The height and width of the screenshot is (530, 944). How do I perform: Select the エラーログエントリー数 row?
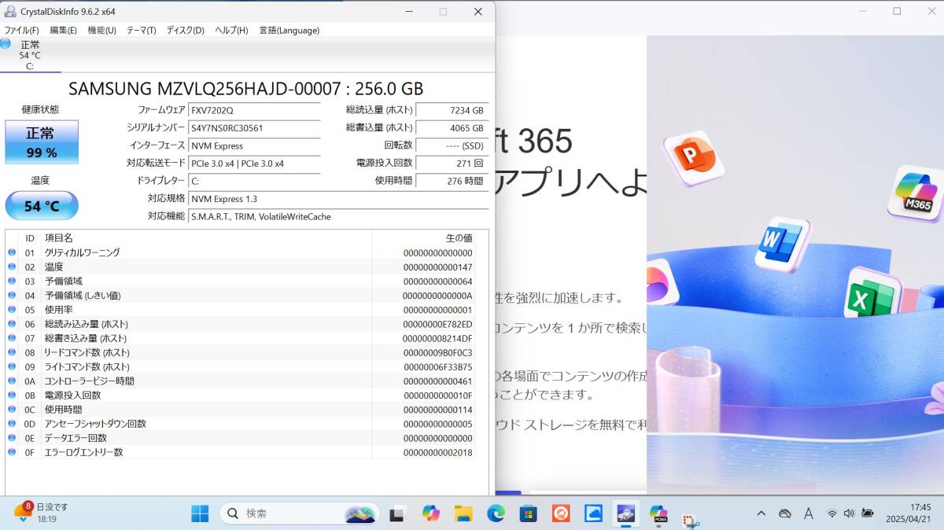pos(240,452)
